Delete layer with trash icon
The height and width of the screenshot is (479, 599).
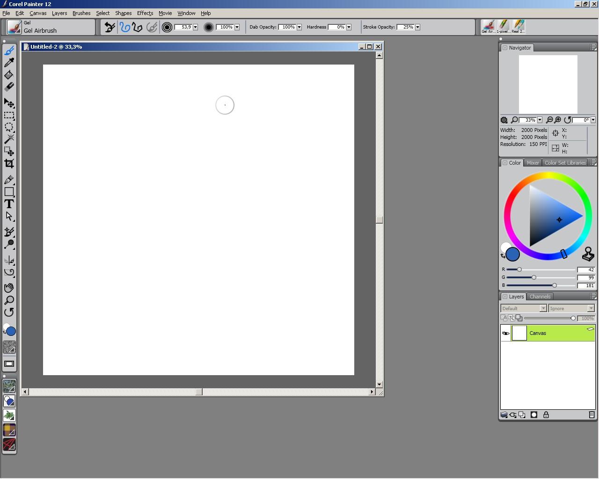[592, 415]
